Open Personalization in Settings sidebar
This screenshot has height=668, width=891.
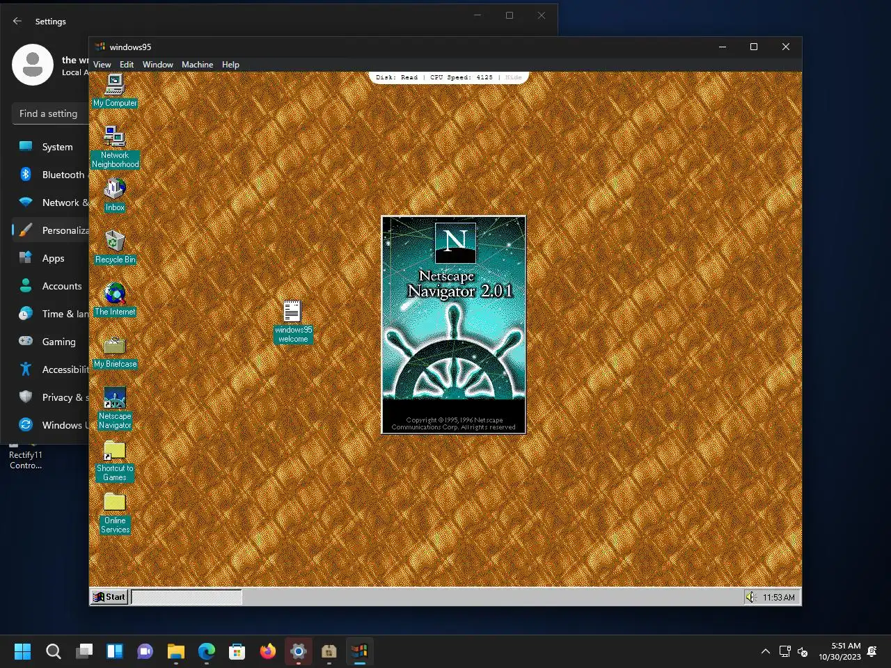(x=50, y=230)
